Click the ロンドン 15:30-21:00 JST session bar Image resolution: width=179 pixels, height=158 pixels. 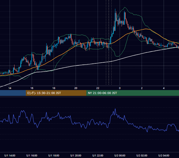coord(56,93)
